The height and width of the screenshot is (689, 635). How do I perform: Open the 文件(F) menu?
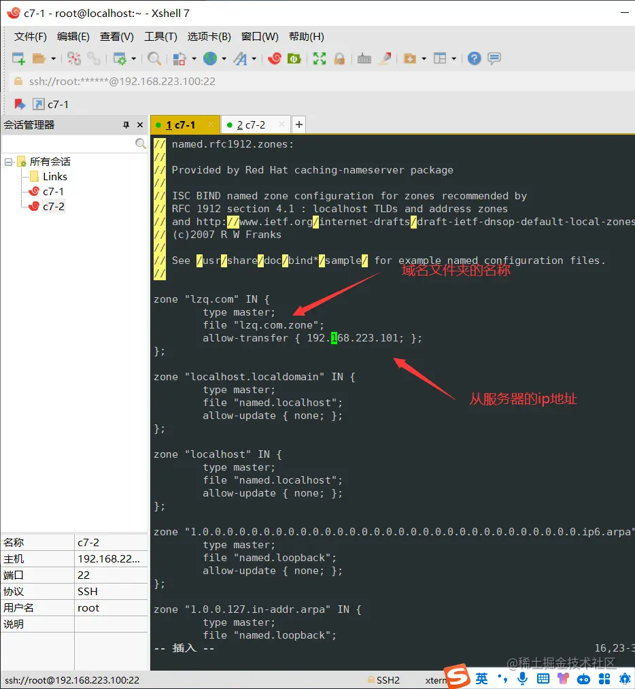coord(31,37)
